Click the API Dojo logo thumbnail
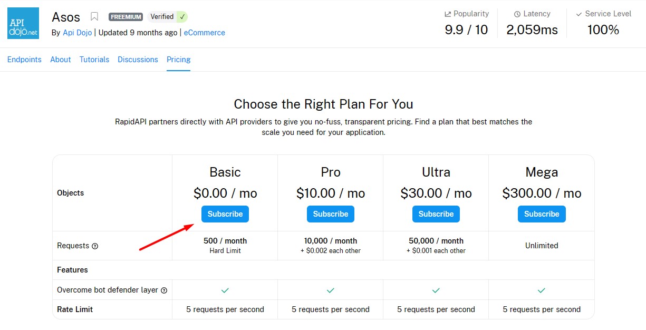 [23, 23]
